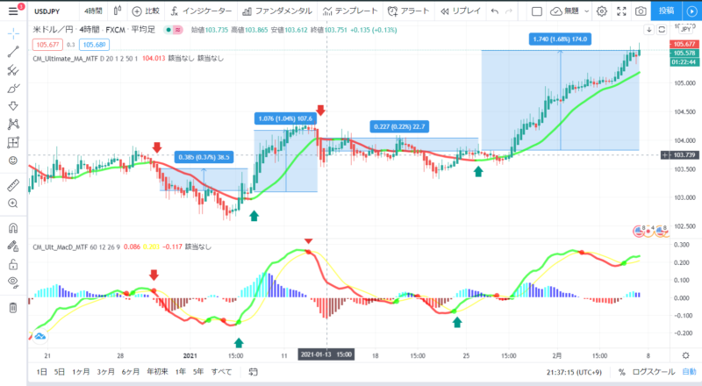Remove drawings with trash icon
Screen dimensions: 702x386
[x=13, y=308]
